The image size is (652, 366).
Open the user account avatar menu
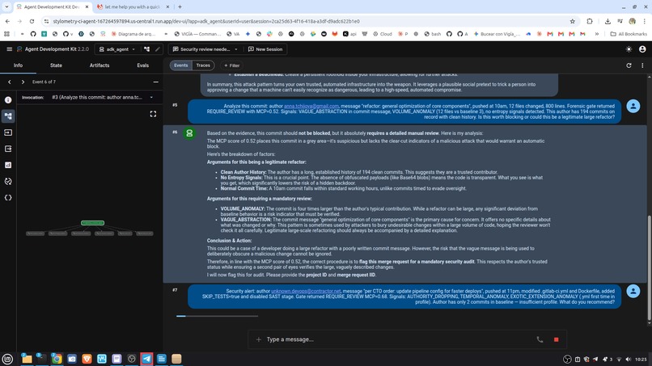tap(642, 49)
